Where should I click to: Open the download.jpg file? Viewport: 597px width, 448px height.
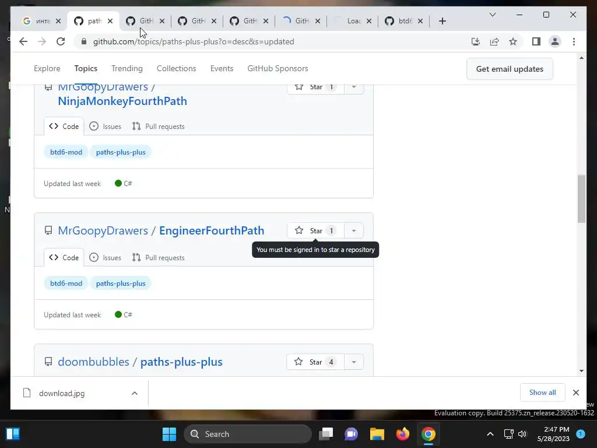(62, 393)
